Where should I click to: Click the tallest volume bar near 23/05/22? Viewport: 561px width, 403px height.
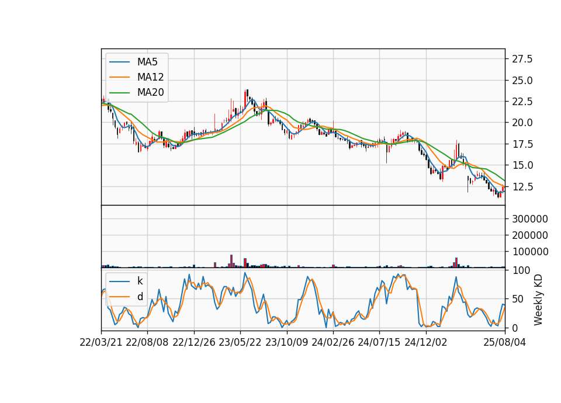click(231, 261)
